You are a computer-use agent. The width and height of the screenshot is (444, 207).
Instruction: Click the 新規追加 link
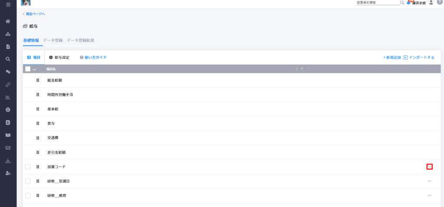(392, 58)
